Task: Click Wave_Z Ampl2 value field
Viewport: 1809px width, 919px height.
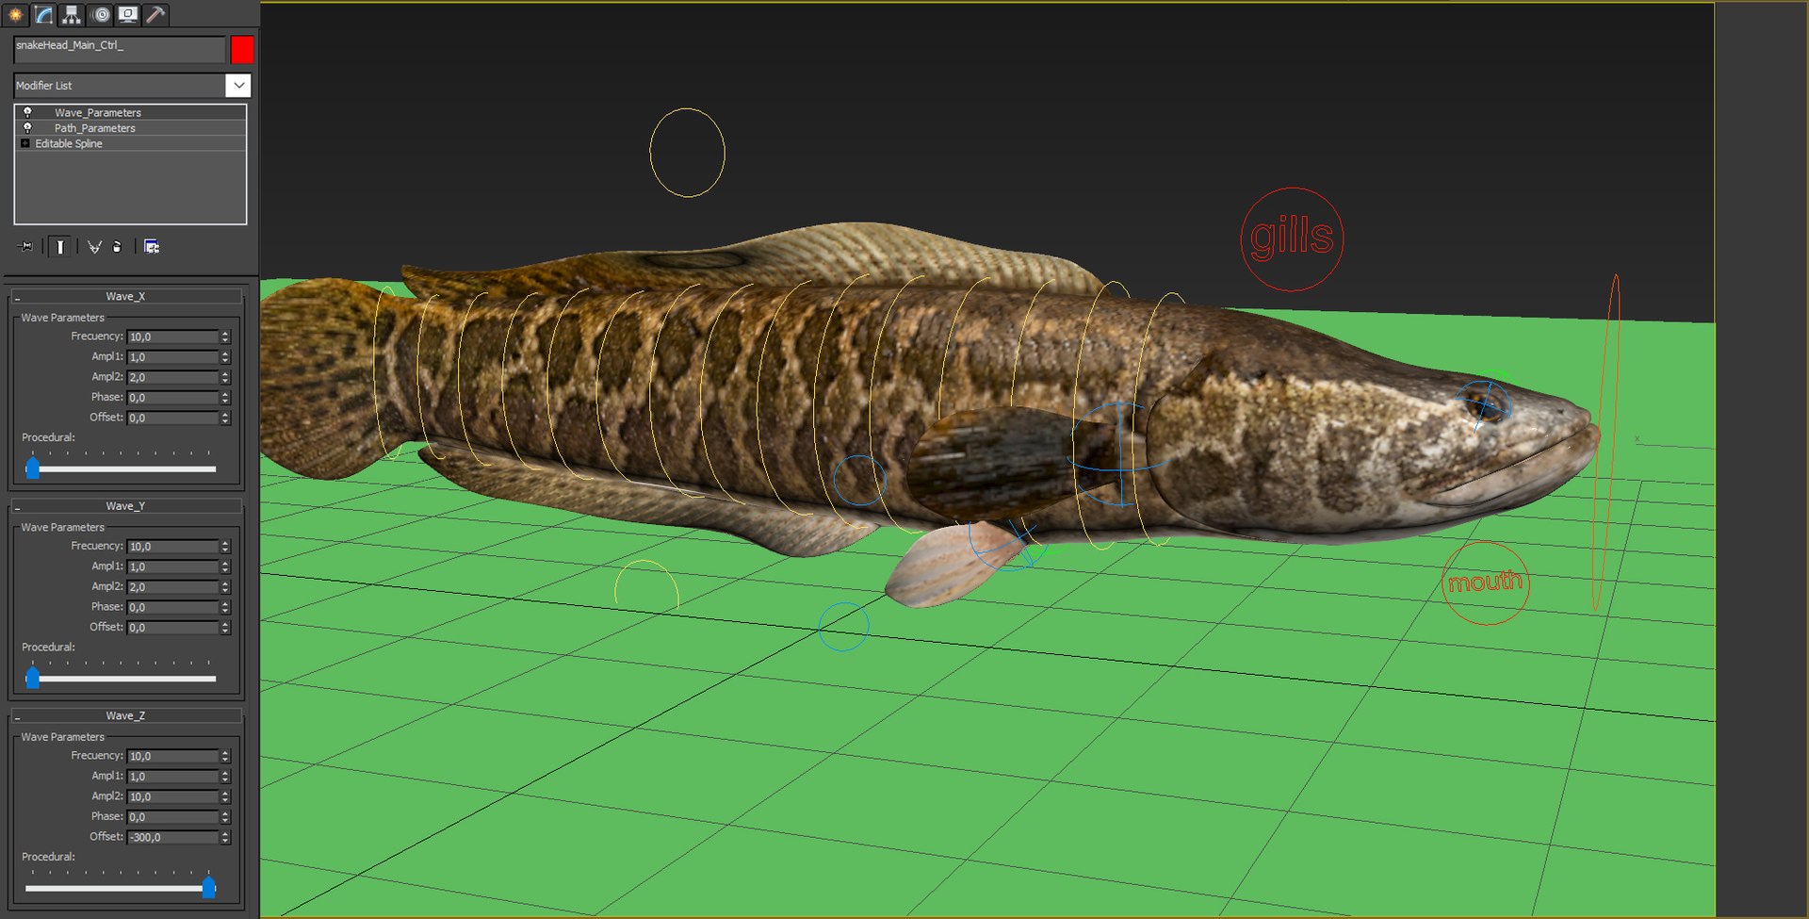Action: tap(173, 796)
